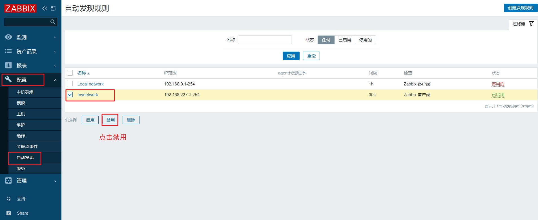Click the 启用 bulk action button
This screenshot has width=538, height=220.
90,120
